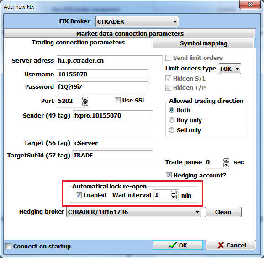Increase Trade pause seconds spinner
Image resolution: width=264 pixels, height=258 pixels.
(x=226, y=161)
